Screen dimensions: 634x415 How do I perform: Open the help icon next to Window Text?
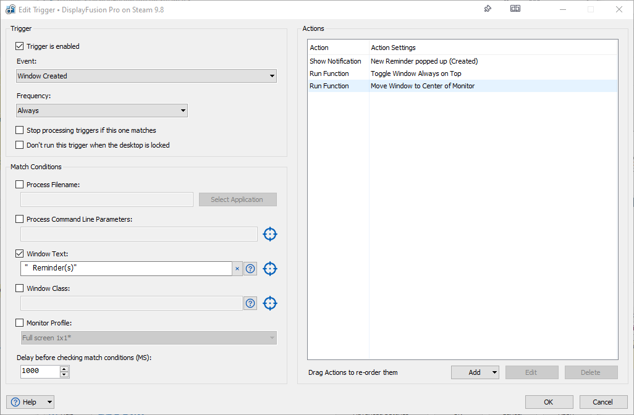coord(250,269)
